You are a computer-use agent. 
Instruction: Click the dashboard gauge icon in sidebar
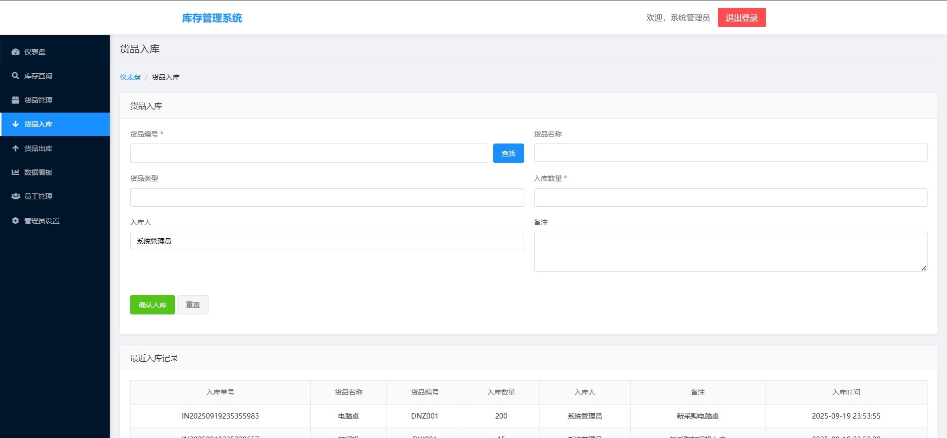(15, 52)
